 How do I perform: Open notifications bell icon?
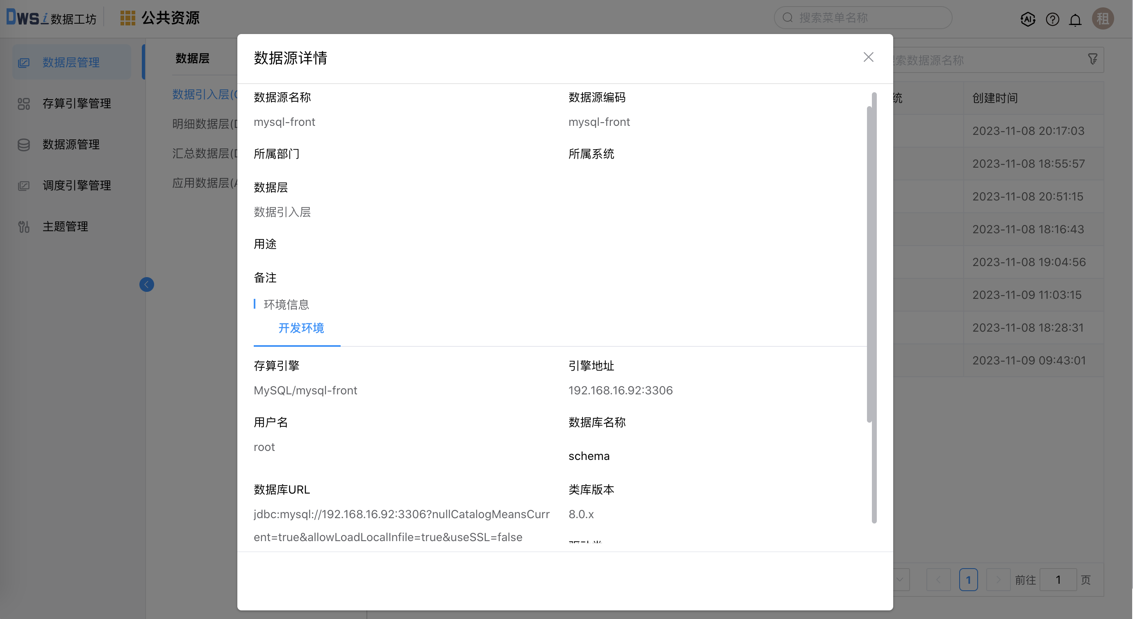1075,20
